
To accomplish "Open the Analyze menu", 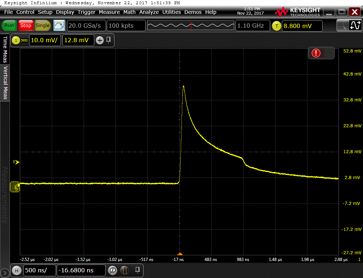I will (149, 12).
